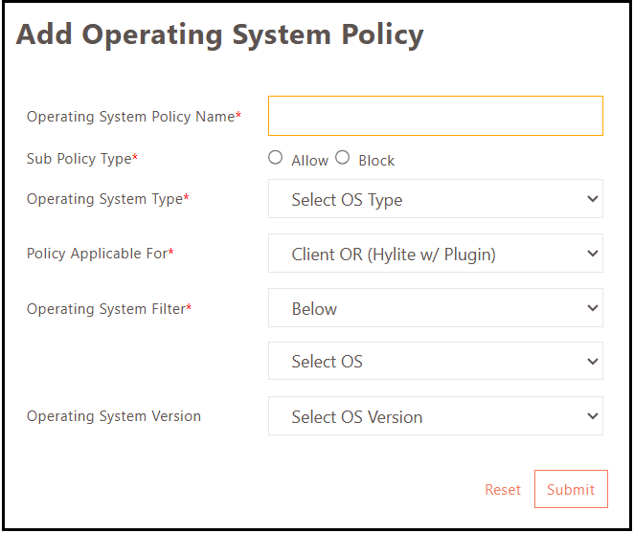Click the Policy Applicable For label

97,254
